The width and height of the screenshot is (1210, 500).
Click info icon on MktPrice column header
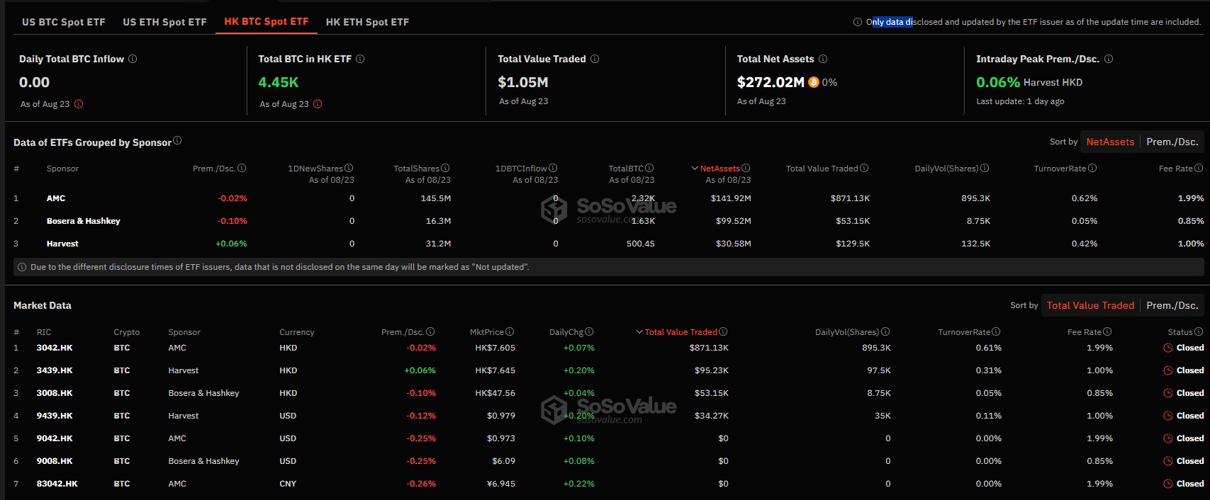point(510,331)
